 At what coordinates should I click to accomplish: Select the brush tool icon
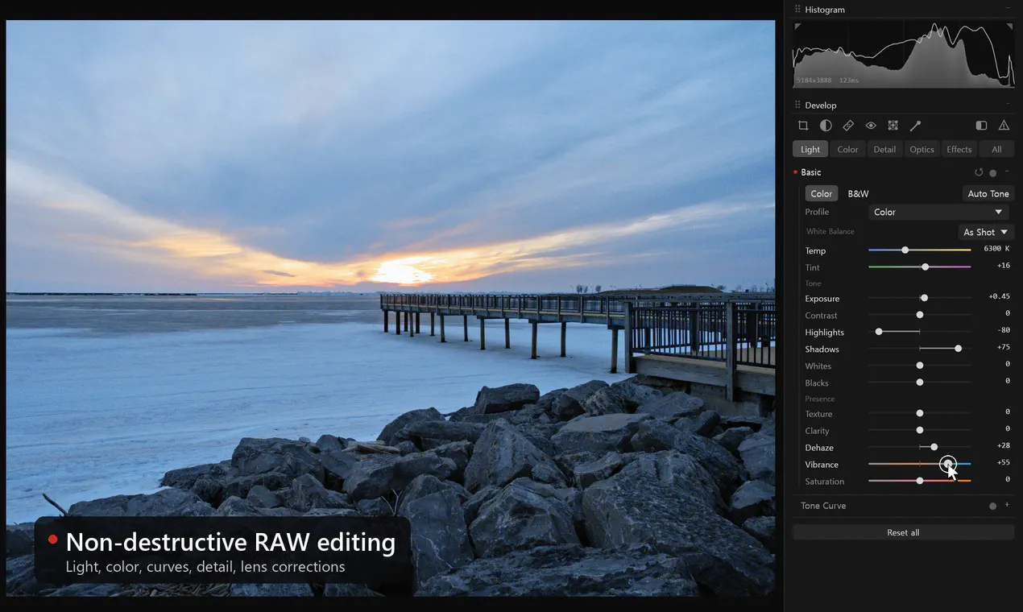point(915,126)
